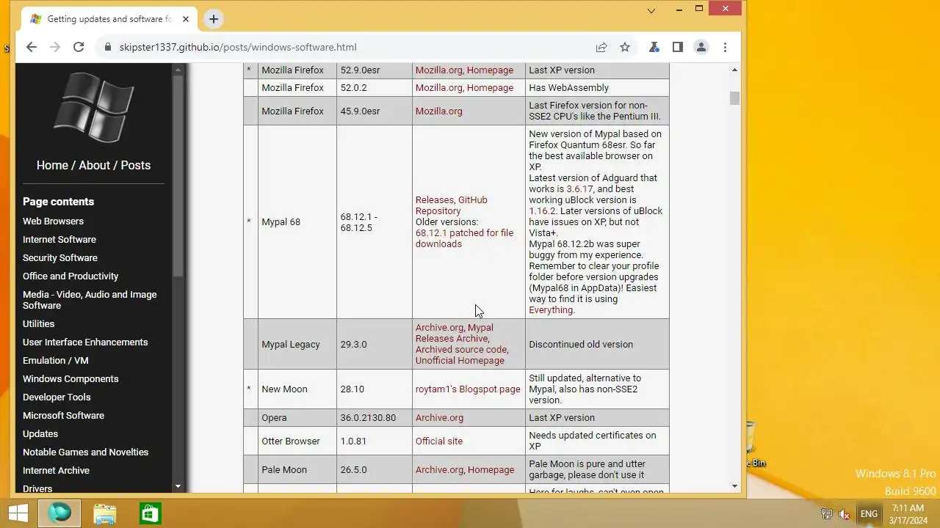The image size is (940, 528).
Task: Click the page scrollbar up arrow
Action: pos(734,70)
